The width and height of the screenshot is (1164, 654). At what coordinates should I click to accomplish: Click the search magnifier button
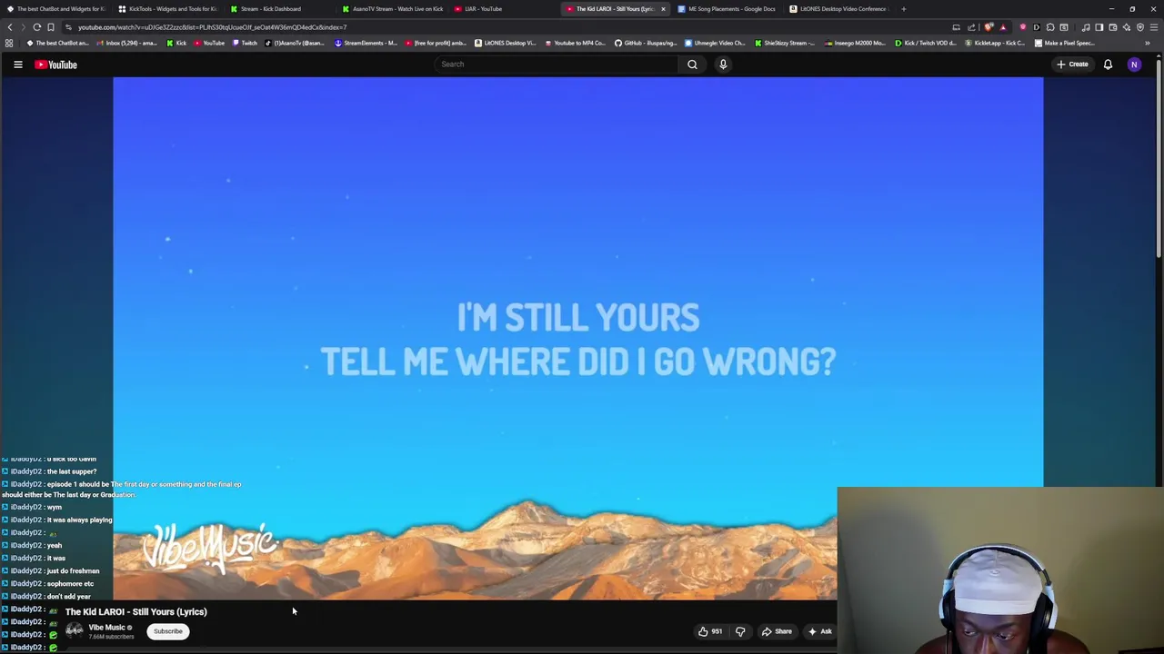pos(692,64)
